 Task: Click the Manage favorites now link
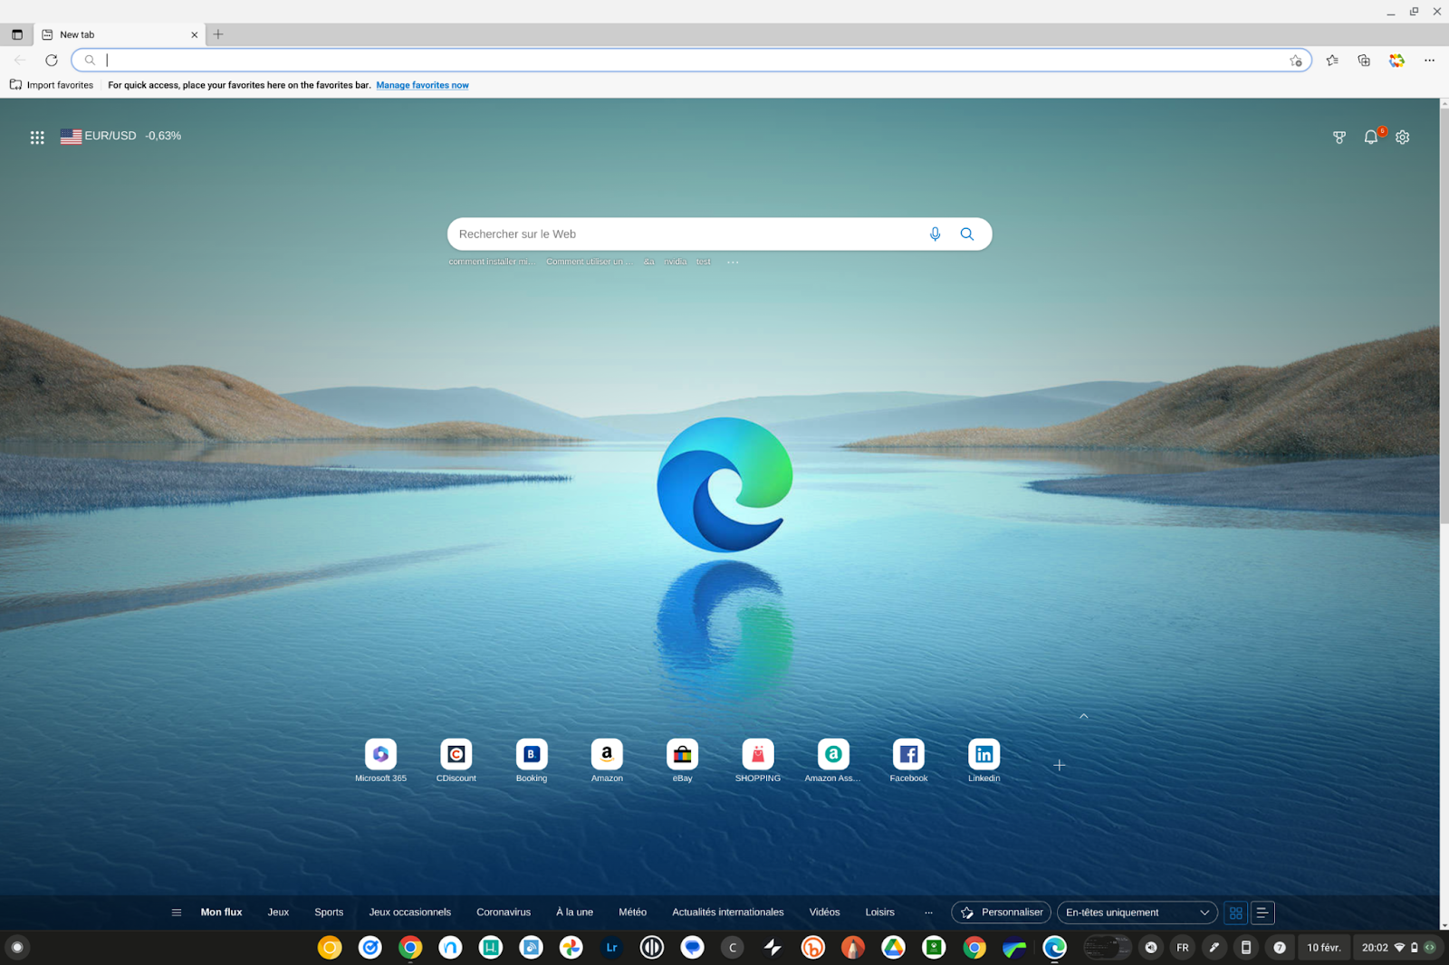tap(422, 85)
